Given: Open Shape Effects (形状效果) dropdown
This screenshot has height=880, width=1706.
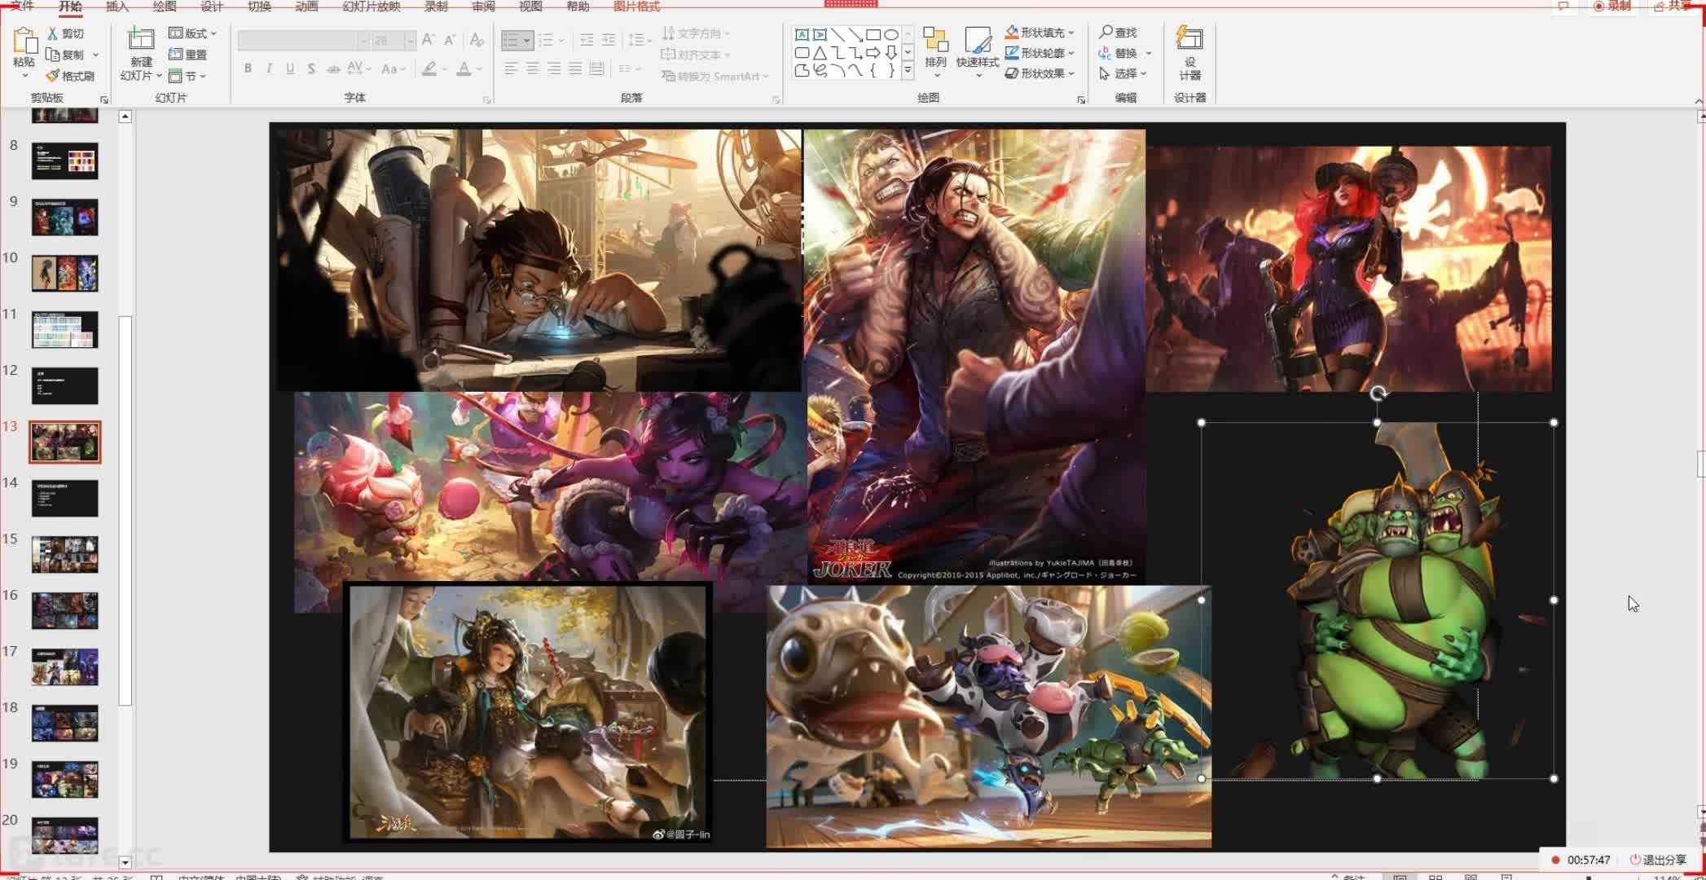Looking at the screenshot, I should (x=1040, y=73).
